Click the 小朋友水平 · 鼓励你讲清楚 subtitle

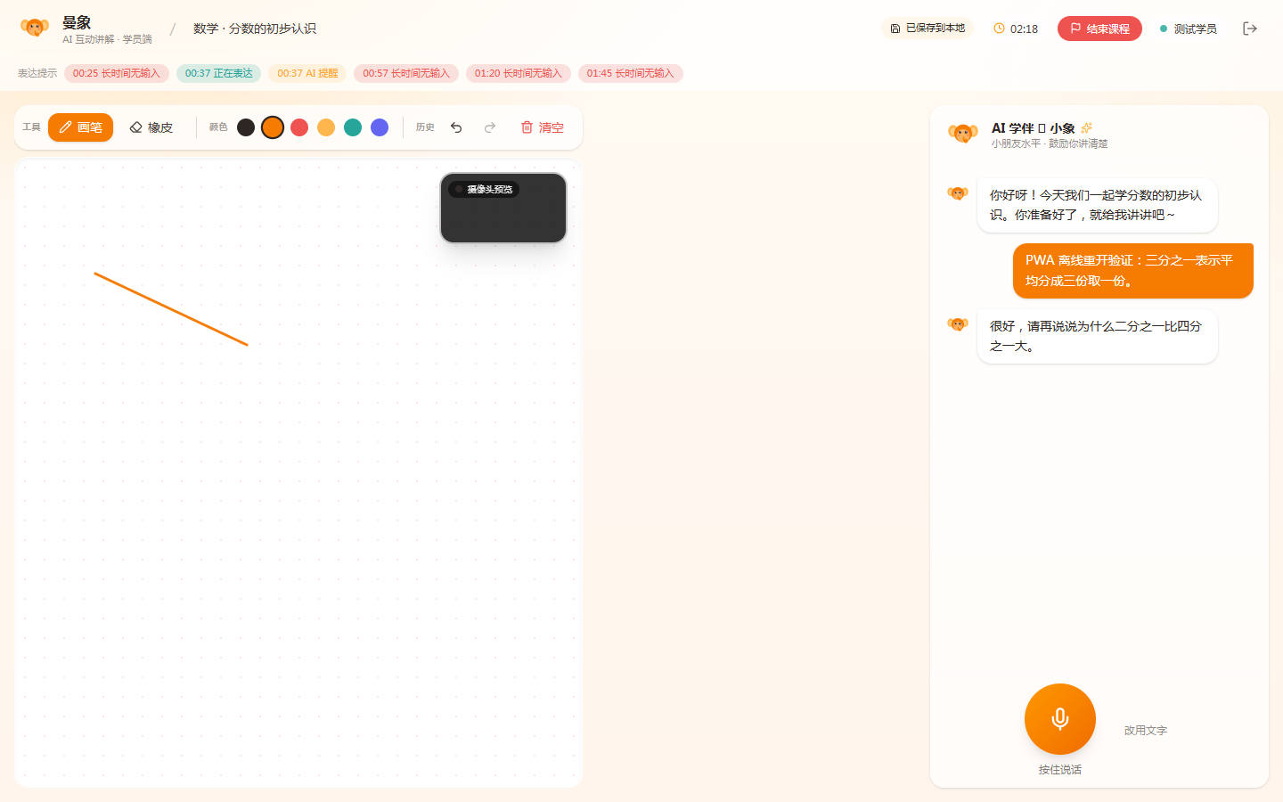pos(1050,143)
